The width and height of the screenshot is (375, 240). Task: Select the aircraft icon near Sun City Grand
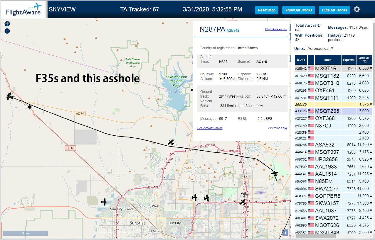104,202
